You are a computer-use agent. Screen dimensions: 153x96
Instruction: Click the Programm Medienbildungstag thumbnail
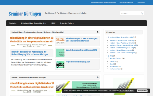click(60, 64)
